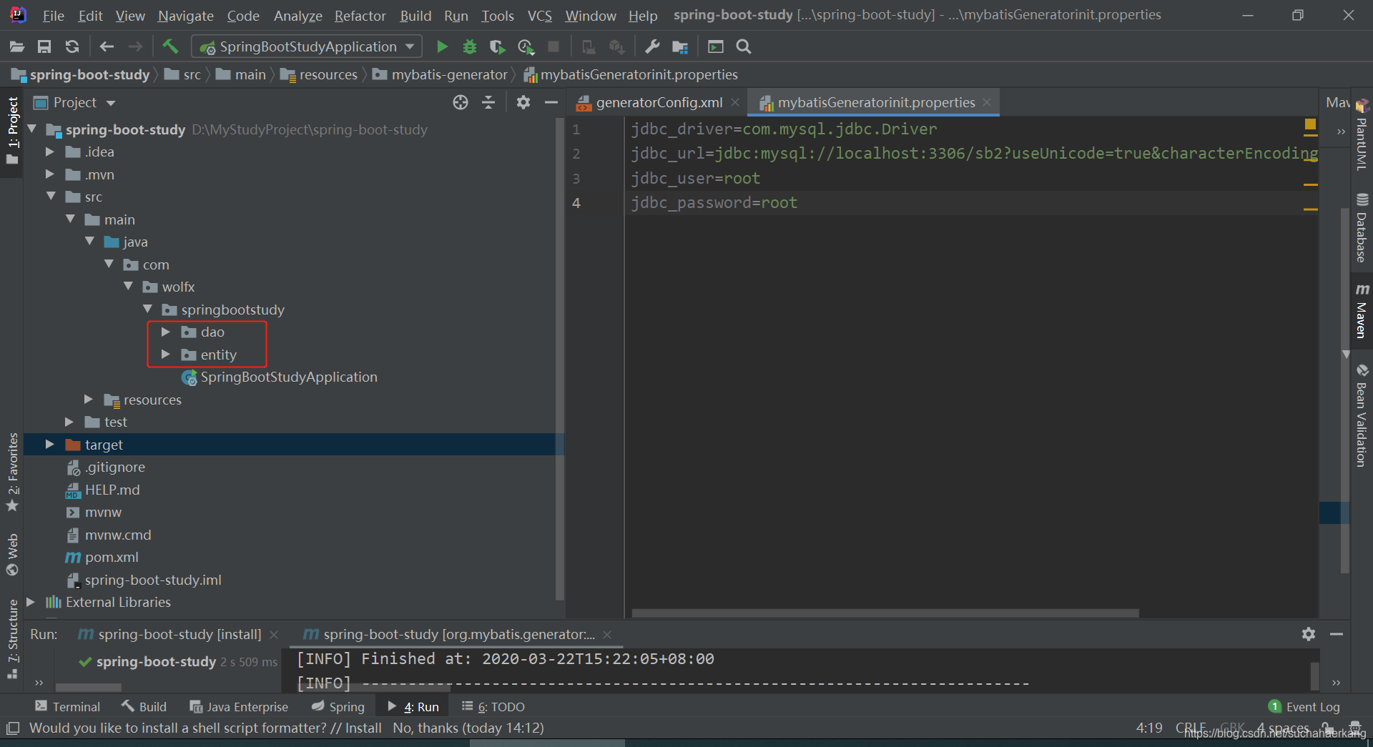
Task: Open Java Enterprise tool window
Action: 238,707
